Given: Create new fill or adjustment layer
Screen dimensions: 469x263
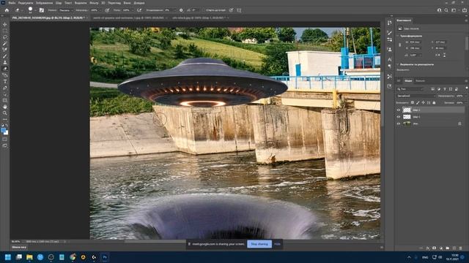Looking at the screenshot, I should coord(441,248).
